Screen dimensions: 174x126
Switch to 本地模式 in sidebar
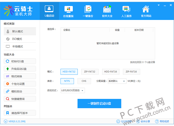tap(20, 47)
